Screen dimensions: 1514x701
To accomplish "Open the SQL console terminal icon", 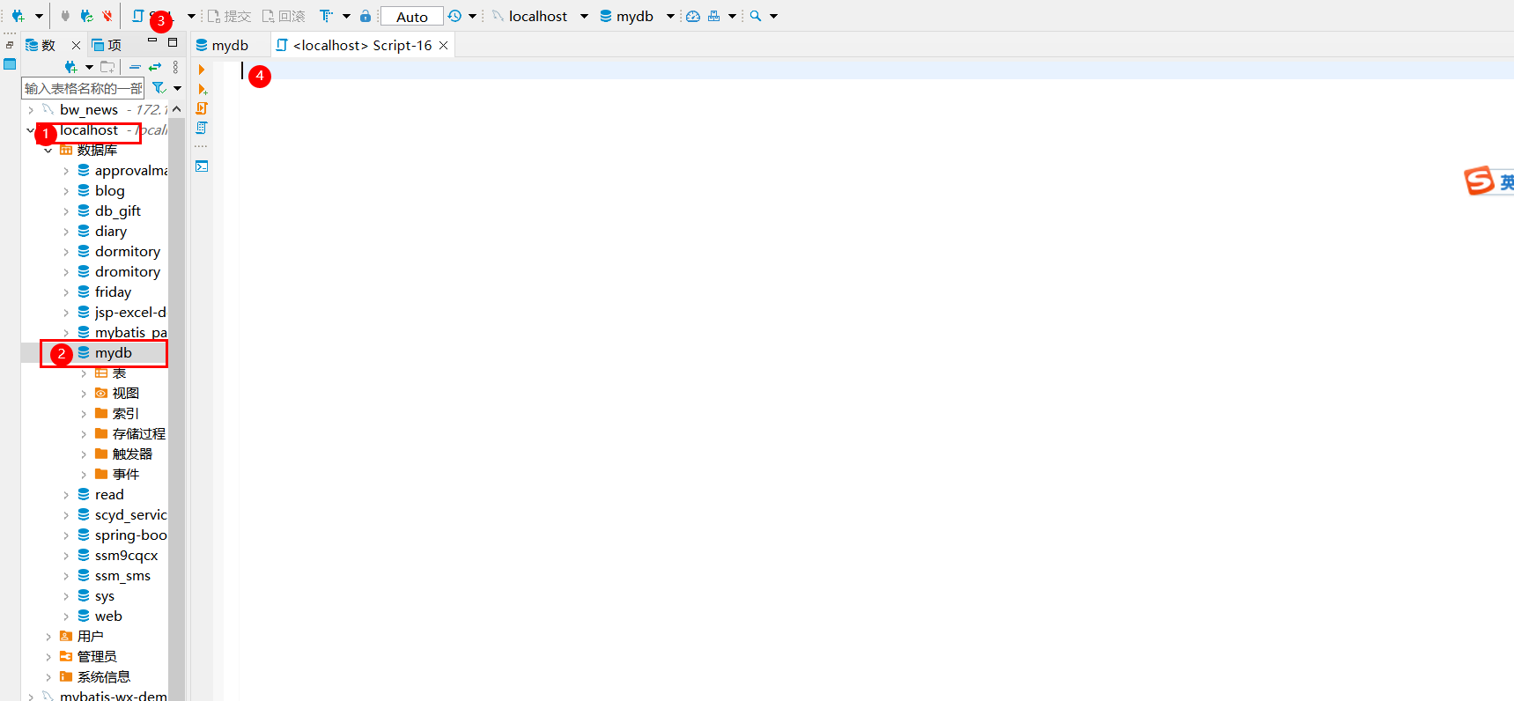I will click(202, 166).
